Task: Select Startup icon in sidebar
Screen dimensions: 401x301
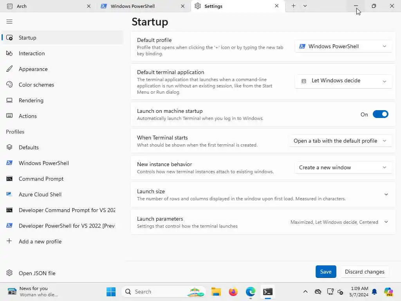Action: tap(9, 38)
